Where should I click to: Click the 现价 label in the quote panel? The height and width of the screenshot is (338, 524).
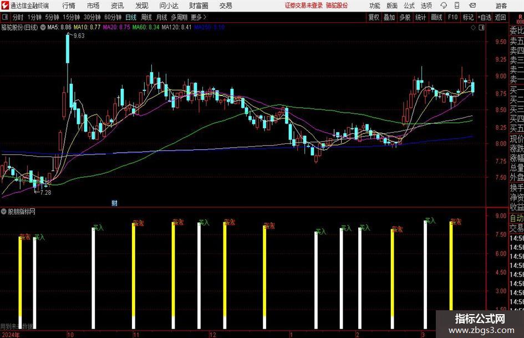point(517,139)
